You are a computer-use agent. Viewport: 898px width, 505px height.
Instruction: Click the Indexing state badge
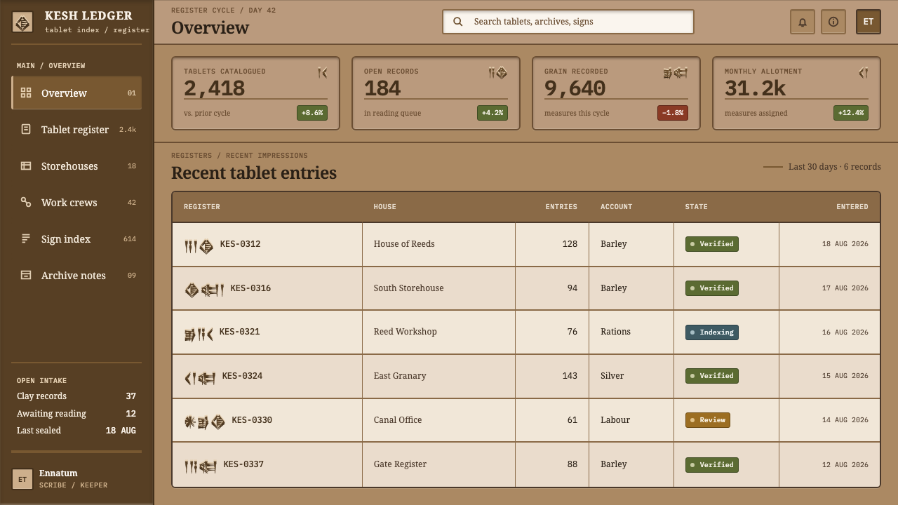(x=712, y=332)
